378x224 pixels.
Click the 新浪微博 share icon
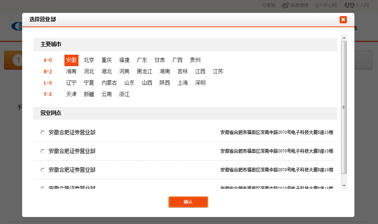coord(285,6)
